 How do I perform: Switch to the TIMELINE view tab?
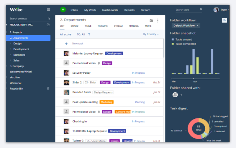click(102, 26)
